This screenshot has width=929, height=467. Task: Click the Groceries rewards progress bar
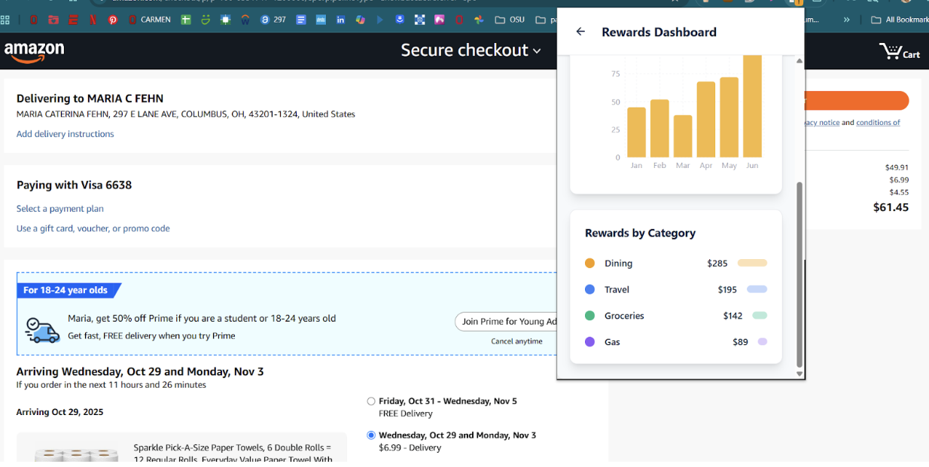(x=759, y=316)
